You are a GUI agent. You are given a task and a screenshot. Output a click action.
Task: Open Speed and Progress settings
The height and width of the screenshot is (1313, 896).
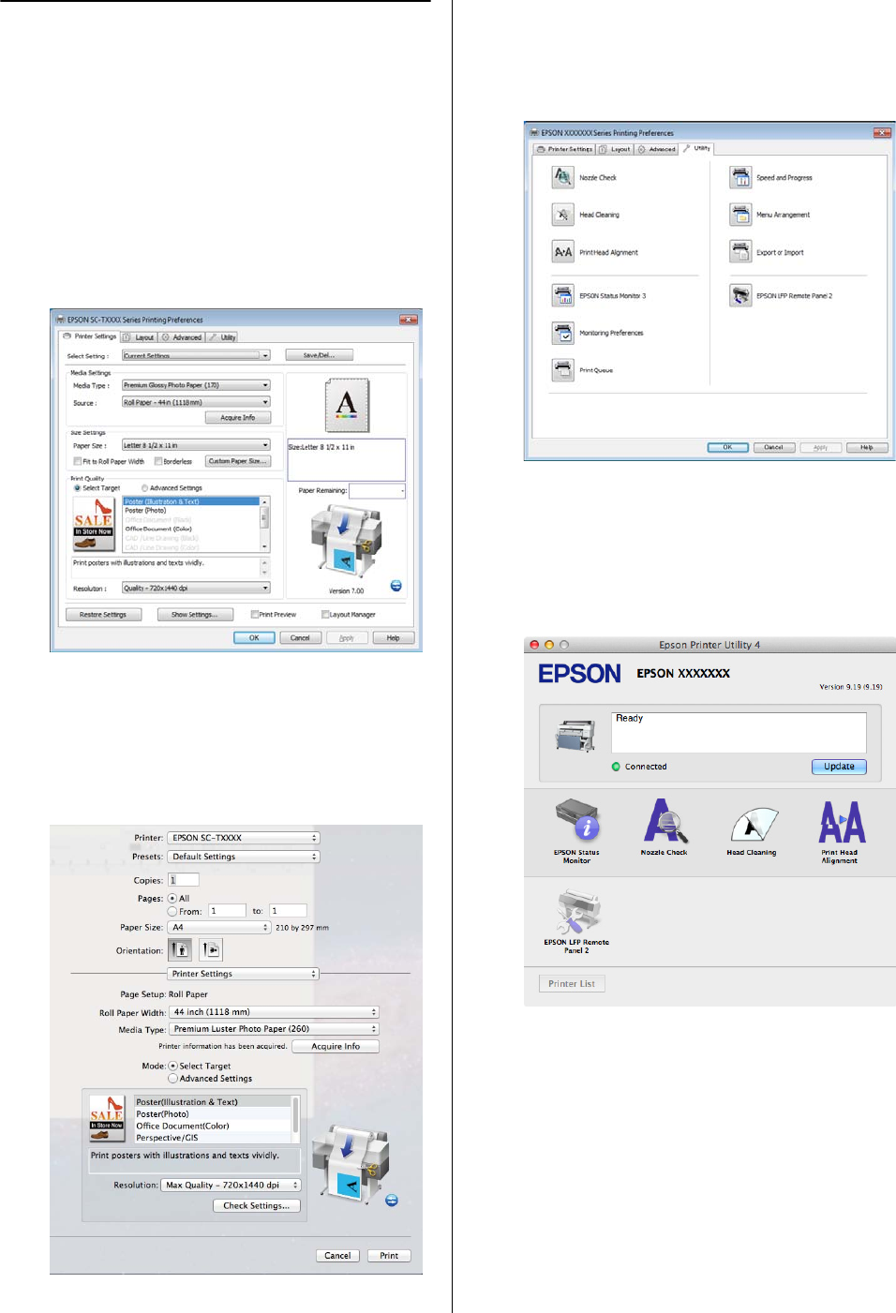(740, 177)
